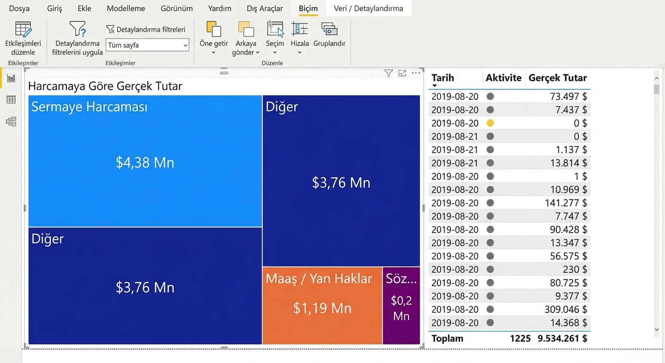This screenshot has width=665, height=363.
Task: Open the Veri / Detaylandırma tab
Action: point(368,9)
